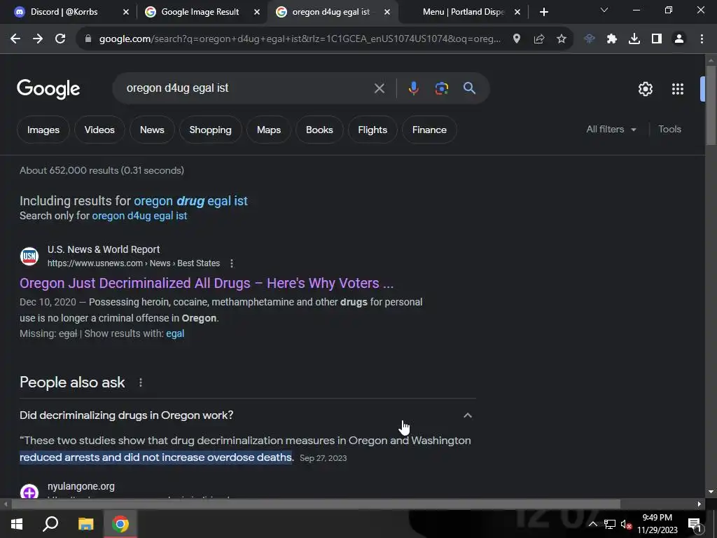Switch to Google Image Result tab
Screen dimensions: 717x538
[200, 12]
